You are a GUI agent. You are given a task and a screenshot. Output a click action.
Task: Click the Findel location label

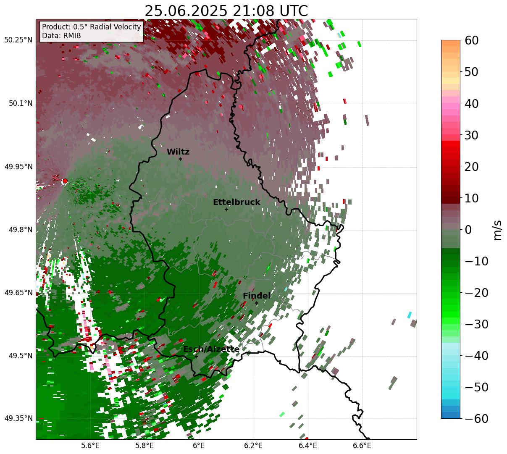click(257, 296)
